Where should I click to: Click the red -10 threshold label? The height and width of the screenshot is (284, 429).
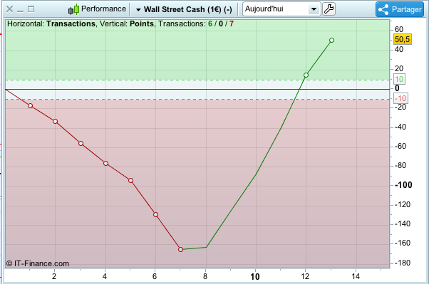point(400,98)
